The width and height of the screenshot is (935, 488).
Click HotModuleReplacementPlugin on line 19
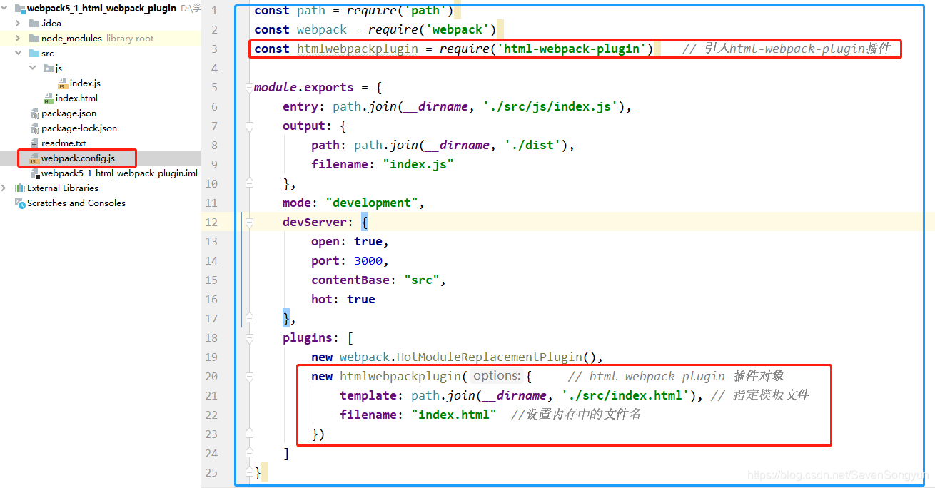point(490,357)
